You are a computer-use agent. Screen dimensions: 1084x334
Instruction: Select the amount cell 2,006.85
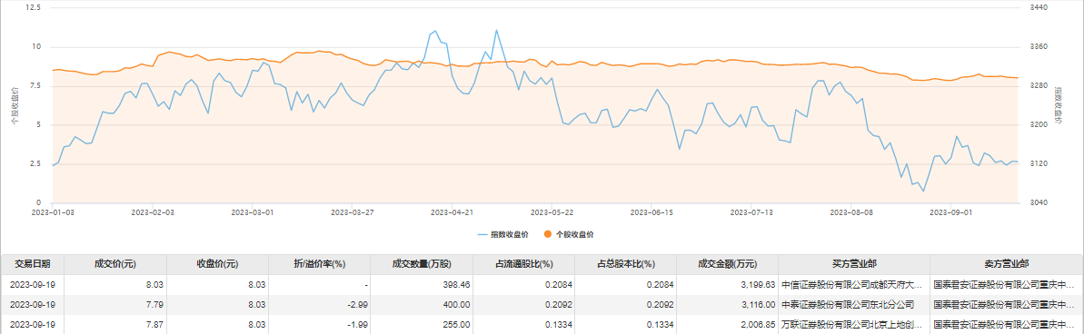click(759, 324)
